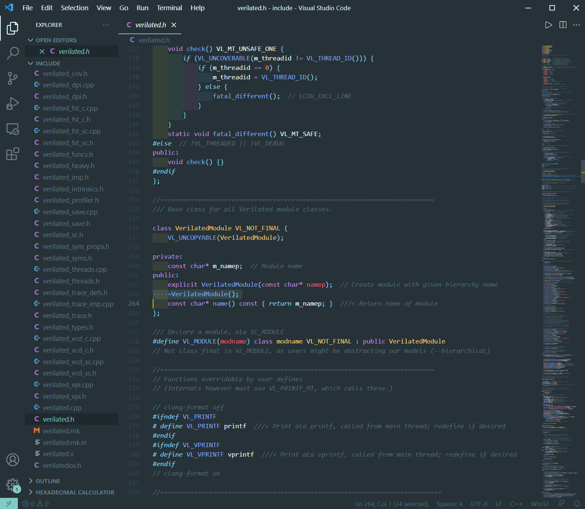This screenshot has width=585, height=509.
Task: Click the Run Code play icon
Action: click(x=548, y=25)
